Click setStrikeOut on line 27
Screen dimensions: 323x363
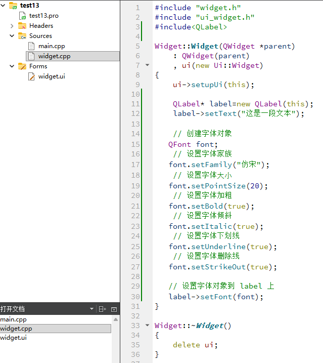tap(218, 267)
